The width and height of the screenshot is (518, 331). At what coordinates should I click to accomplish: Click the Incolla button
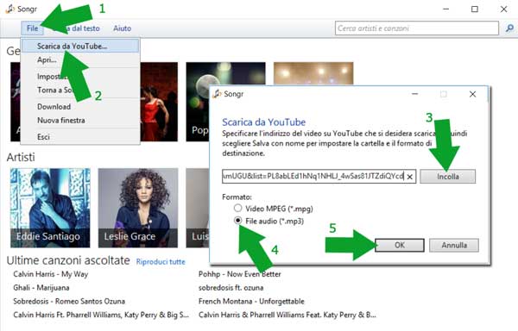(447, 177)
